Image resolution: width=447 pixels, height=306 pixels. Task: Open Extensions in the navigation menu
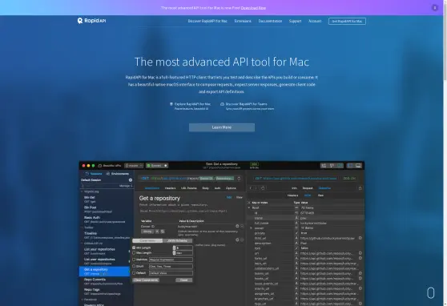(243, 21)
